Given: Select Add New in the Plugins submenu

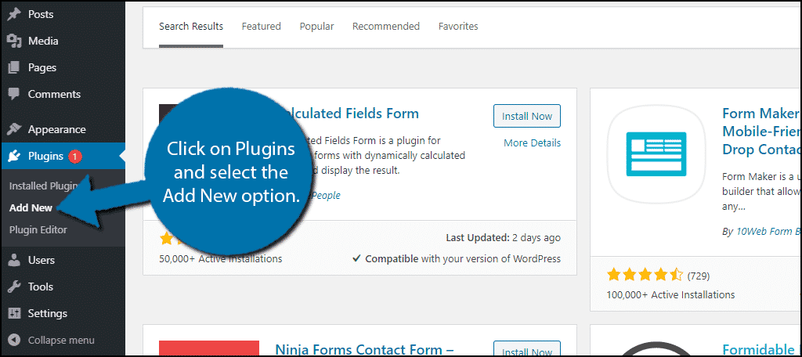Looking at the screenshot, I should click(x=31, y=208).
